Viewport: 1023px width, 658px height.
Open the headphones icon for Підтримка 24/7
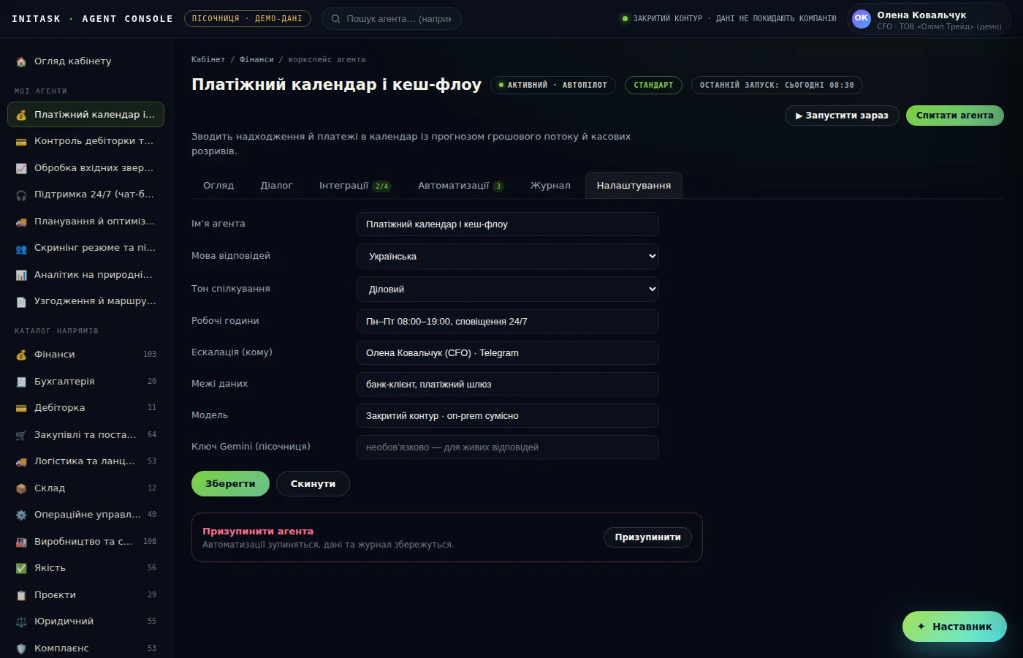point(21,194)
